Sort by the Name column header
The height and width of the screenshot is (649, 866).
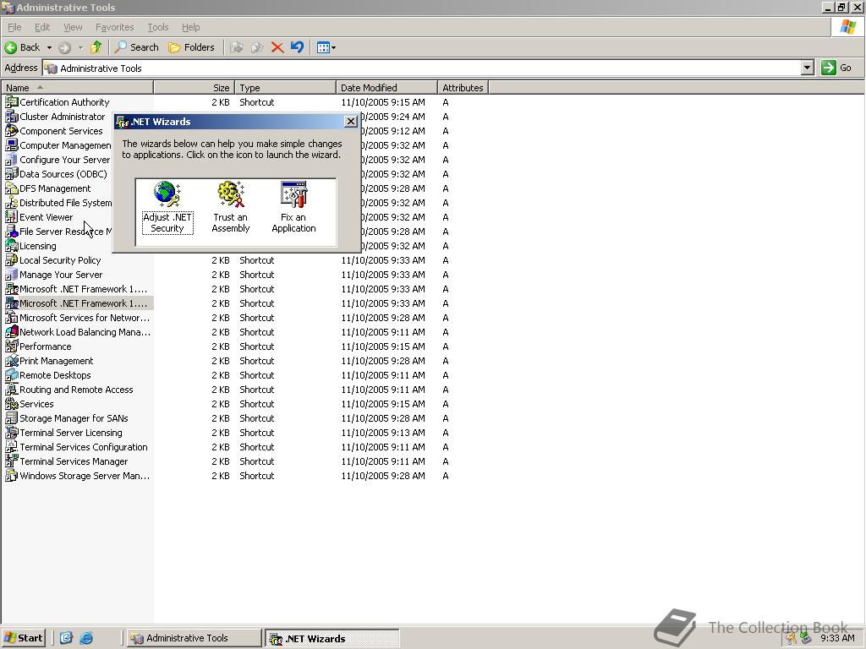click(77, 88)
